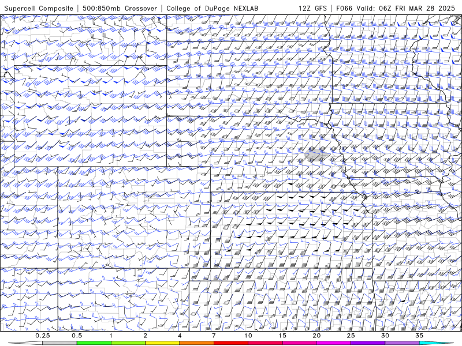462x346 pixels.
Task: Click the legend value 20
Action: click(316, 336)
